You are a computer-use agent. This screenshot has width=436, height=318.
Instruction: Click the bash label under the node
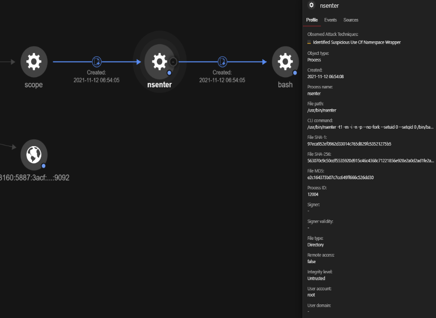click(285, 84)
